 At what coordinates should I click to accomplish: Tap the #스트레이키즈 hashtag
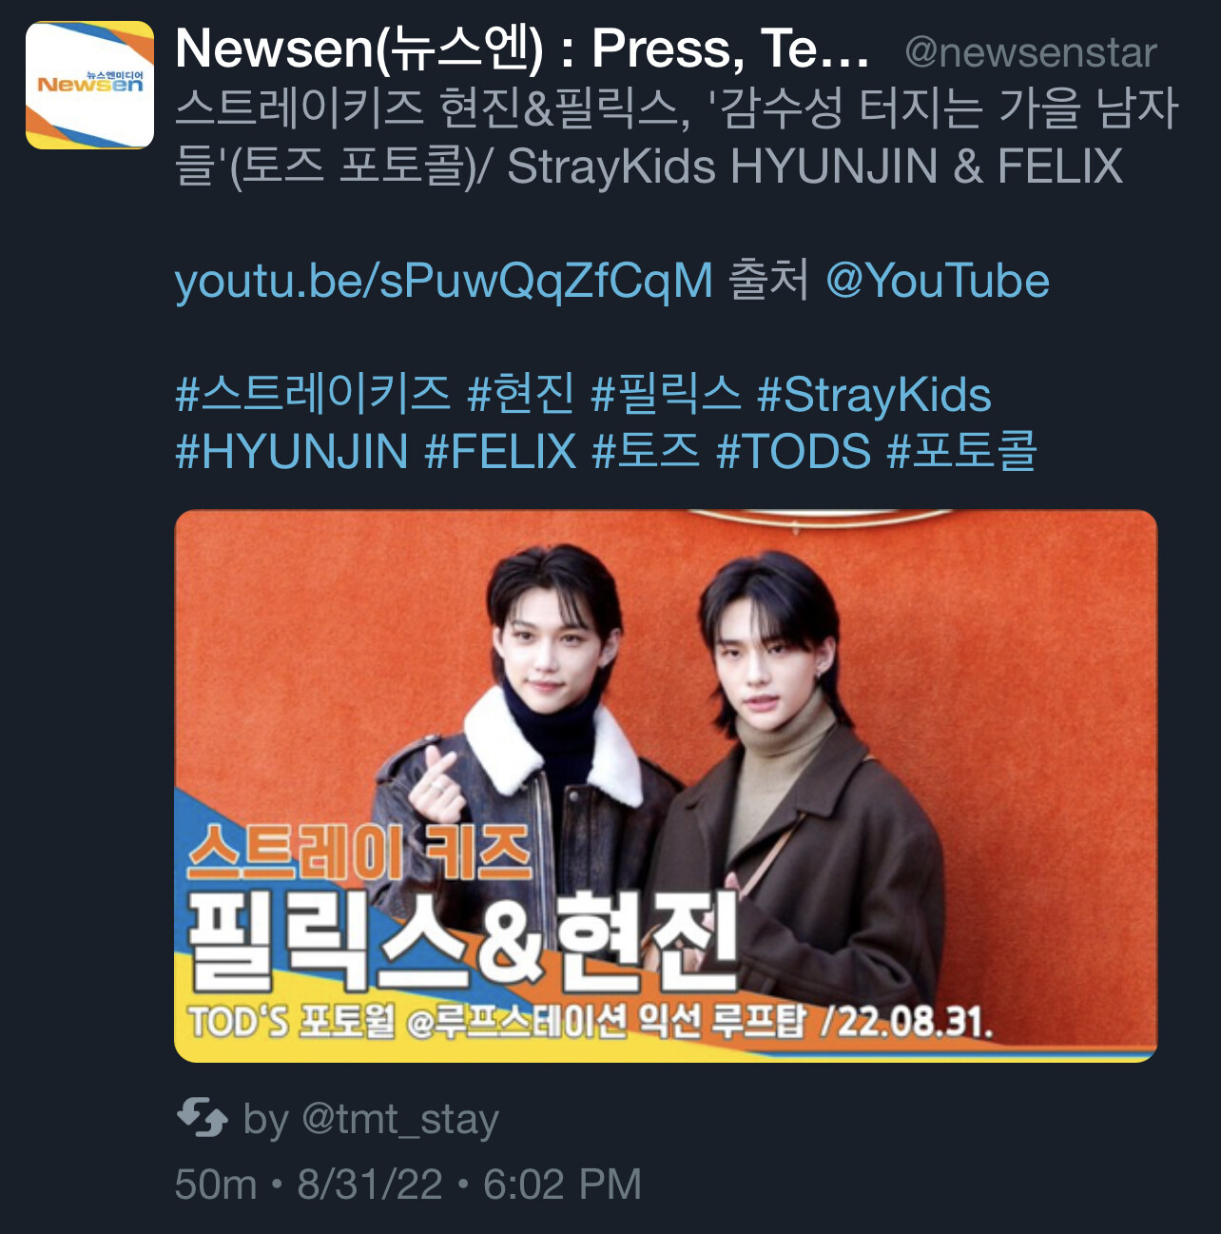(313, 394)
